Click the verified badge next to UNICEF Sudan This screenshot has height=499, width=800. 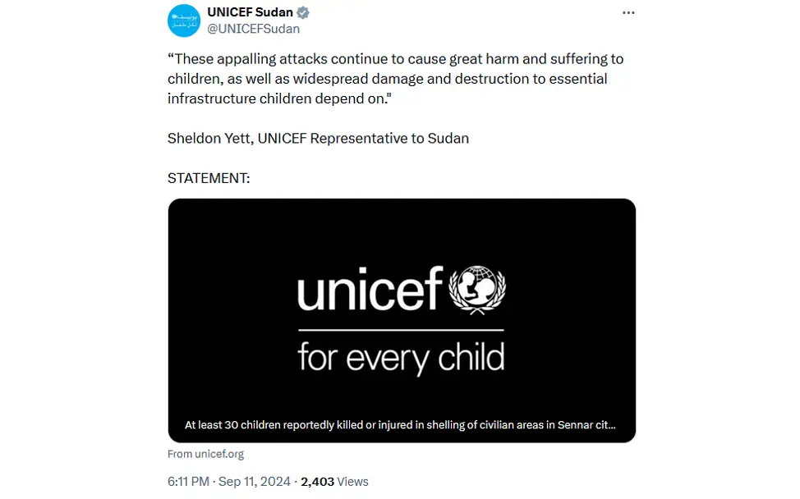coord(302,12)
